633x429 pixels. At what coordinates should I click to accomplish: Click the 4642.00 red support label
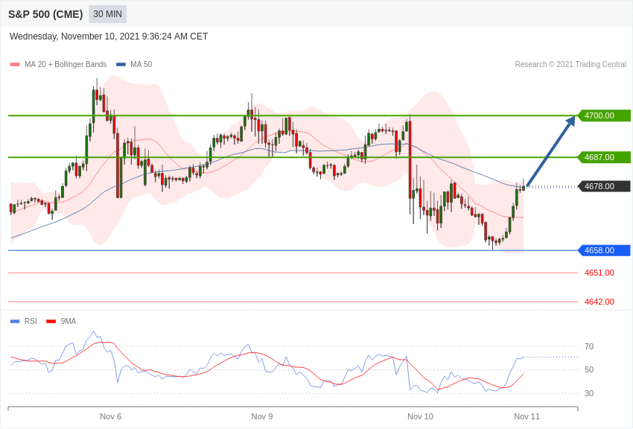pos(599,302)
